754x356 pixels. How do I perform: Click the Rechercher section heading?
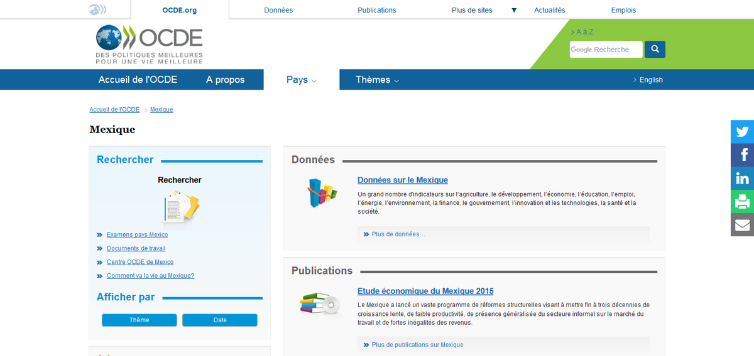[125, 160]
